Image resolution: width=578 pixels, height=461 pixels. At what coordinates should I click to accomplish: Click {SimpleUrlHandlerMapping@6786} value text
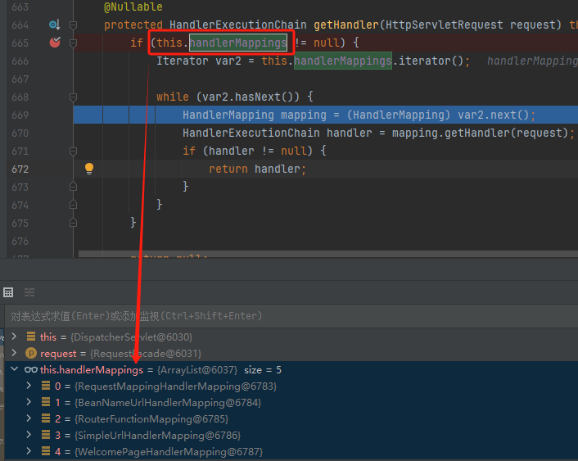point(157,435)
